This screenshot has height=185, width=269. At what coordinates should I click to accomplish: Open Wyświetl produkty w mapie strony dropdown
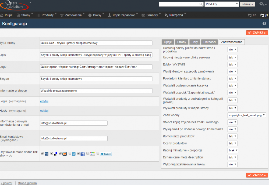coord(232,108)
